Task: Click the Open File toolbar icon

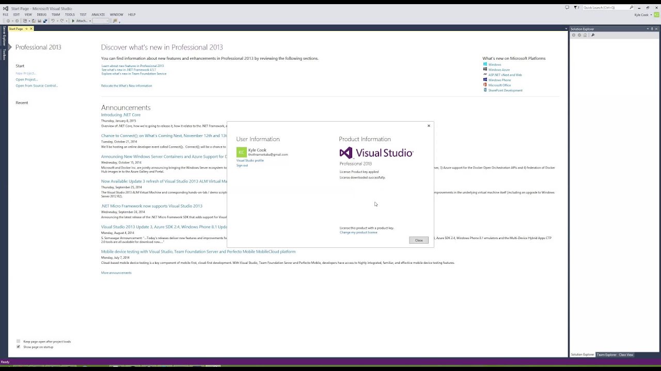Action: click(34, 21)
